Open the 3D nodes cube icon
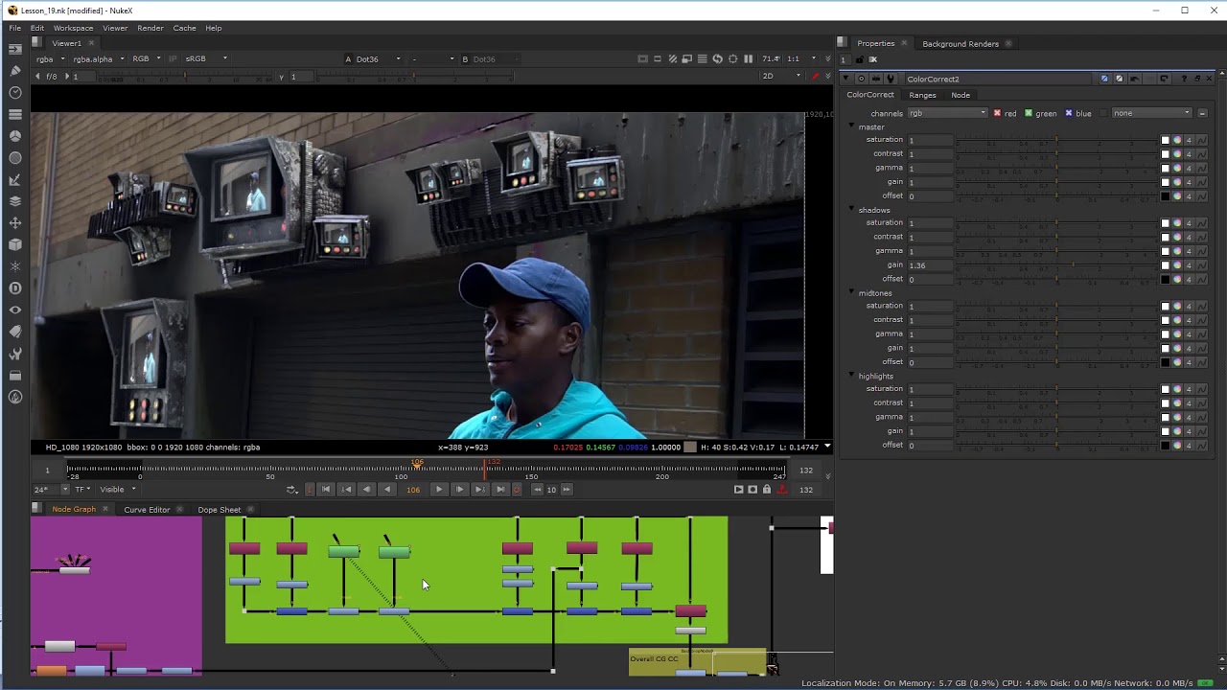This screenshot has width=1227, height=690. (x=14, y=244)
